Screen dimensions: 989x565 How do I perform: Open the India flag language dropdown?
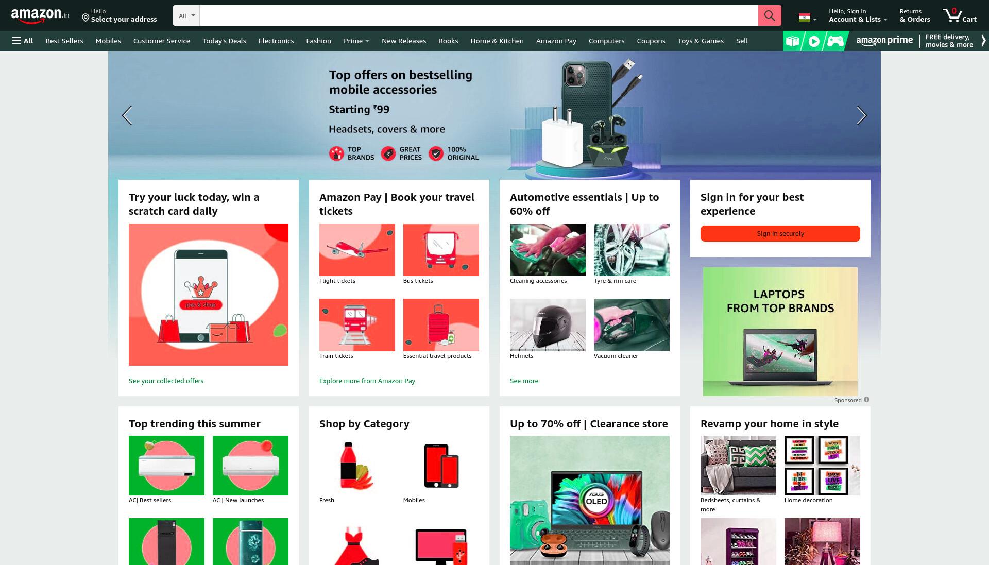pos(807,18)
